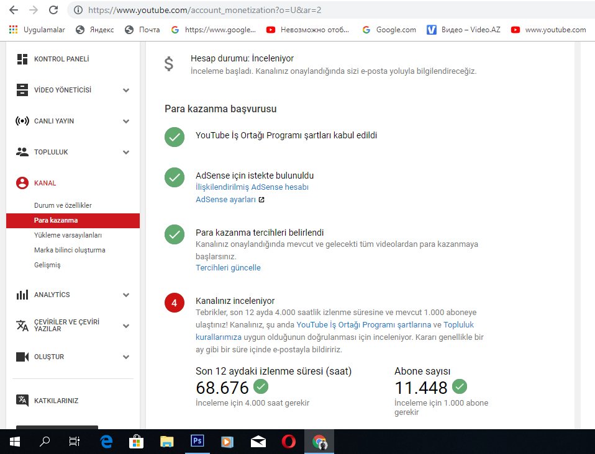Open Task View on the taskbar
This screenshot has width=595, height=454.
[x=75, y=442]
